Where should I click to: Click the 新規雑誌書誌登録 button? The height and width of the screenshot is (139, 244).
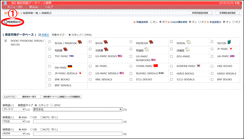pyautogui.click(x=227, y=13)
